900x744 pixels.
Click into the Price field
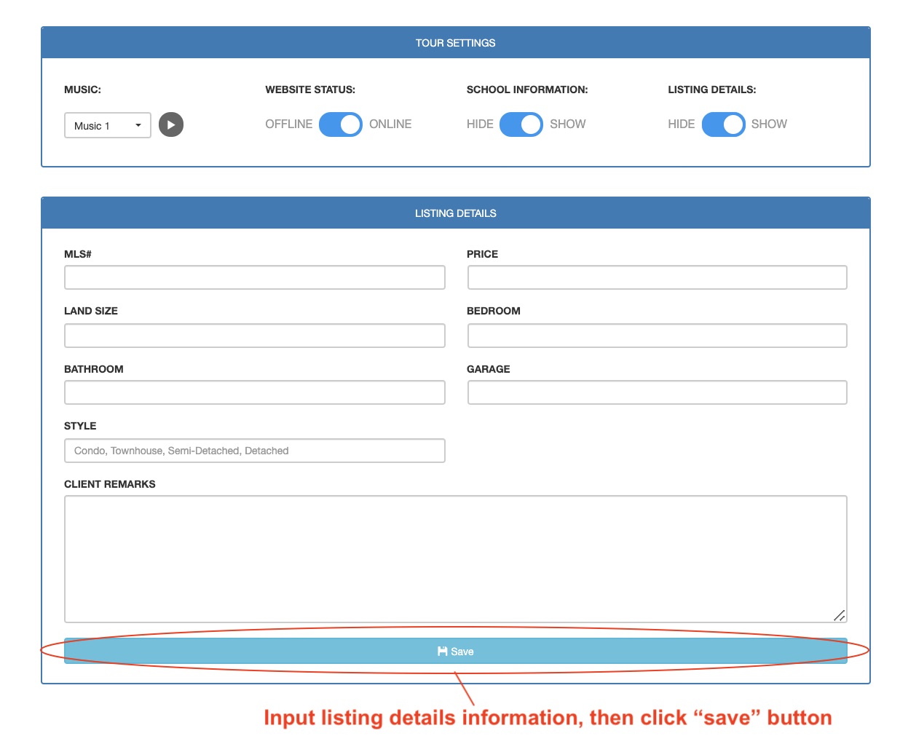(657, 277)
